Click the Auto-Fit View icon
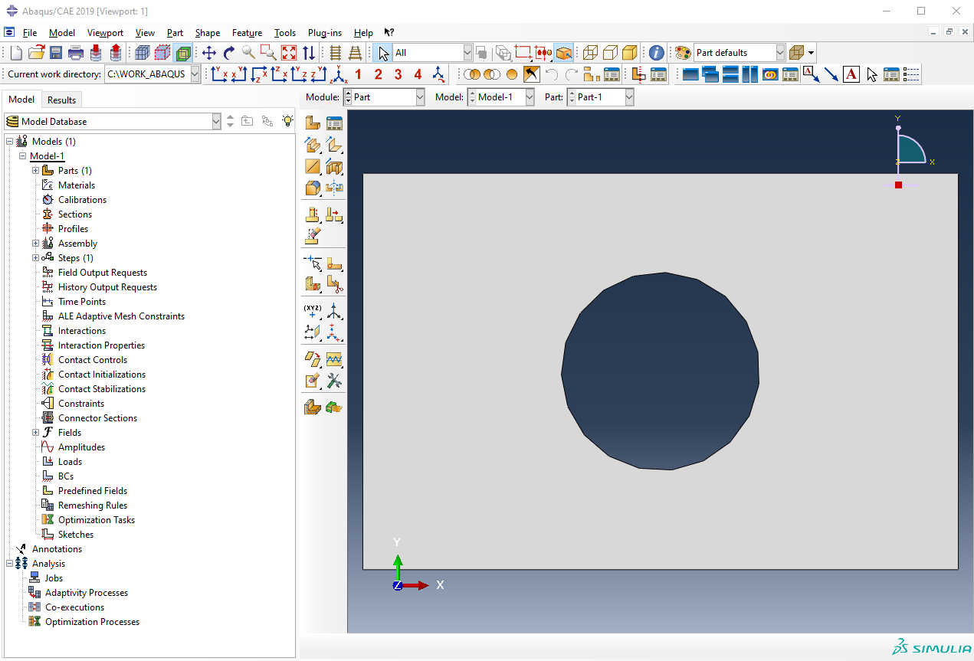 tap(289, 53)
